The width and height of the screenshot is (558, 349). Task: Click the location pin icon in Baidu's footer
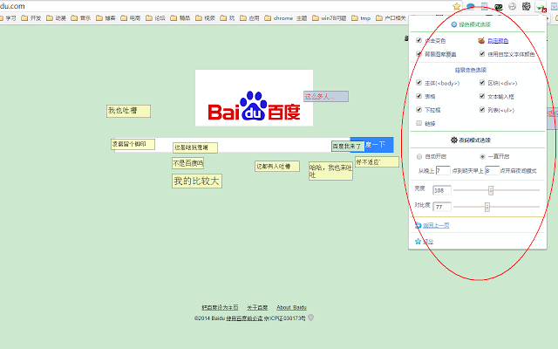coord(310,318)
